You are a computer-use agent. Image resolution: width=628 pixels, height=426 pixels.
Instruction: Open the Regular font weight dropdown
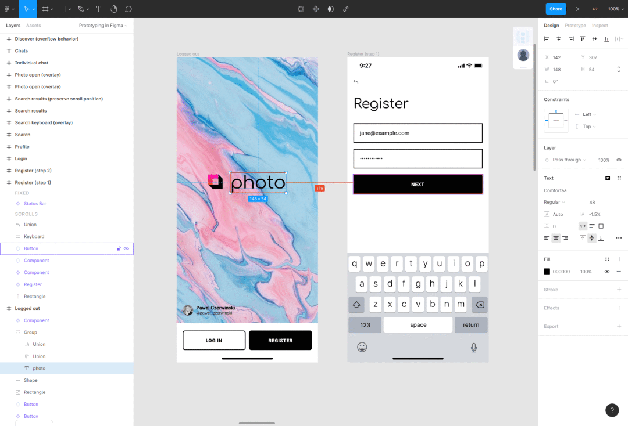click(x=555, y=202)
